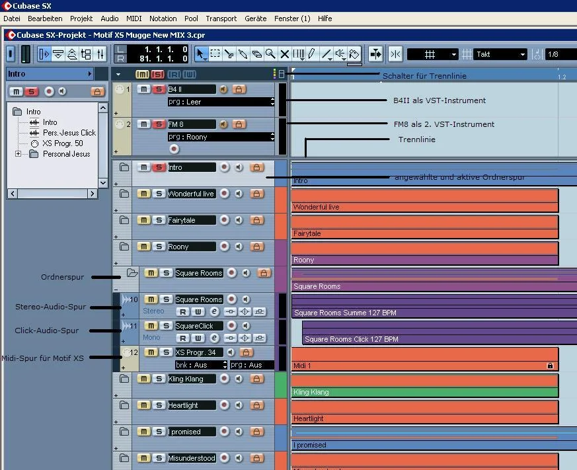Select the Scissors (Split) tool in toolbar
Screen dimensions: 577x470
(229, 54)
